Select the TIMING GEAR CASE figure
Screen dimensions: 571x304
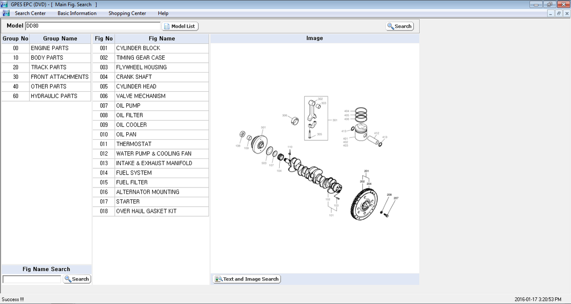tap(151, 58)
